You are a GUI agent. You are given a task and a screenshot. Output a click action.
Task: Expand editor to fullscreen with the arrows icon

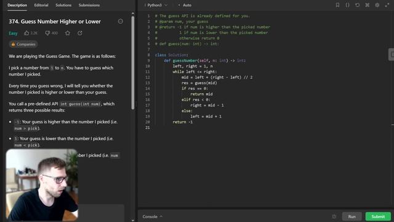[387, 5]
